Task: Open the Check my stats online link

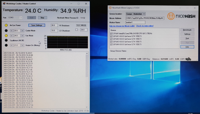Action: click(145, 26)
